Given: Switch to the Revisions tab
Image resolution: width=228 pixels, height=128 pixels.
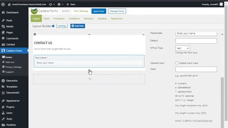Looking at the screenshot, I should [x=89, y=18].
